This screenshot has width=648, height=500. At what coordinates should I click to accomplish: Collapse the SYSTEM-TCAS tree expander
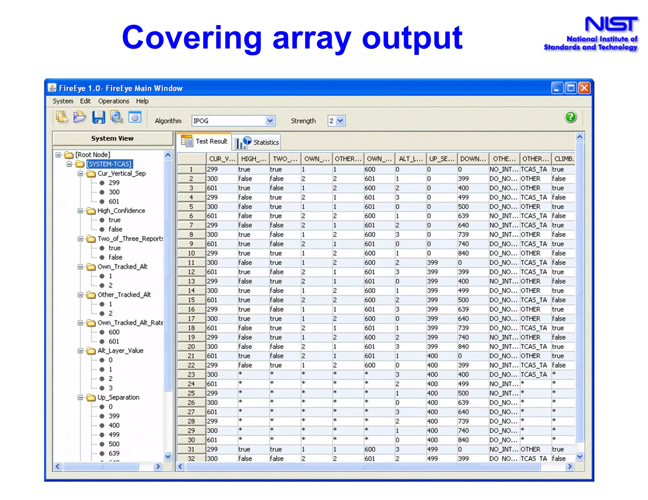pos(69,164)
